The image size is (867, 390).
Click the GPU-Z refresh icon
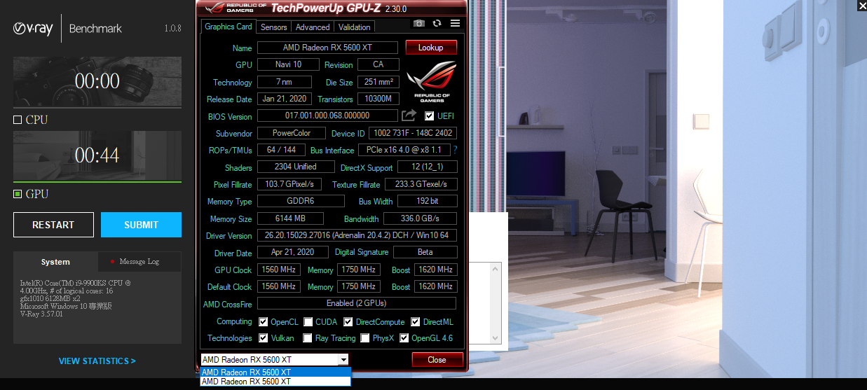coord(437,23)
